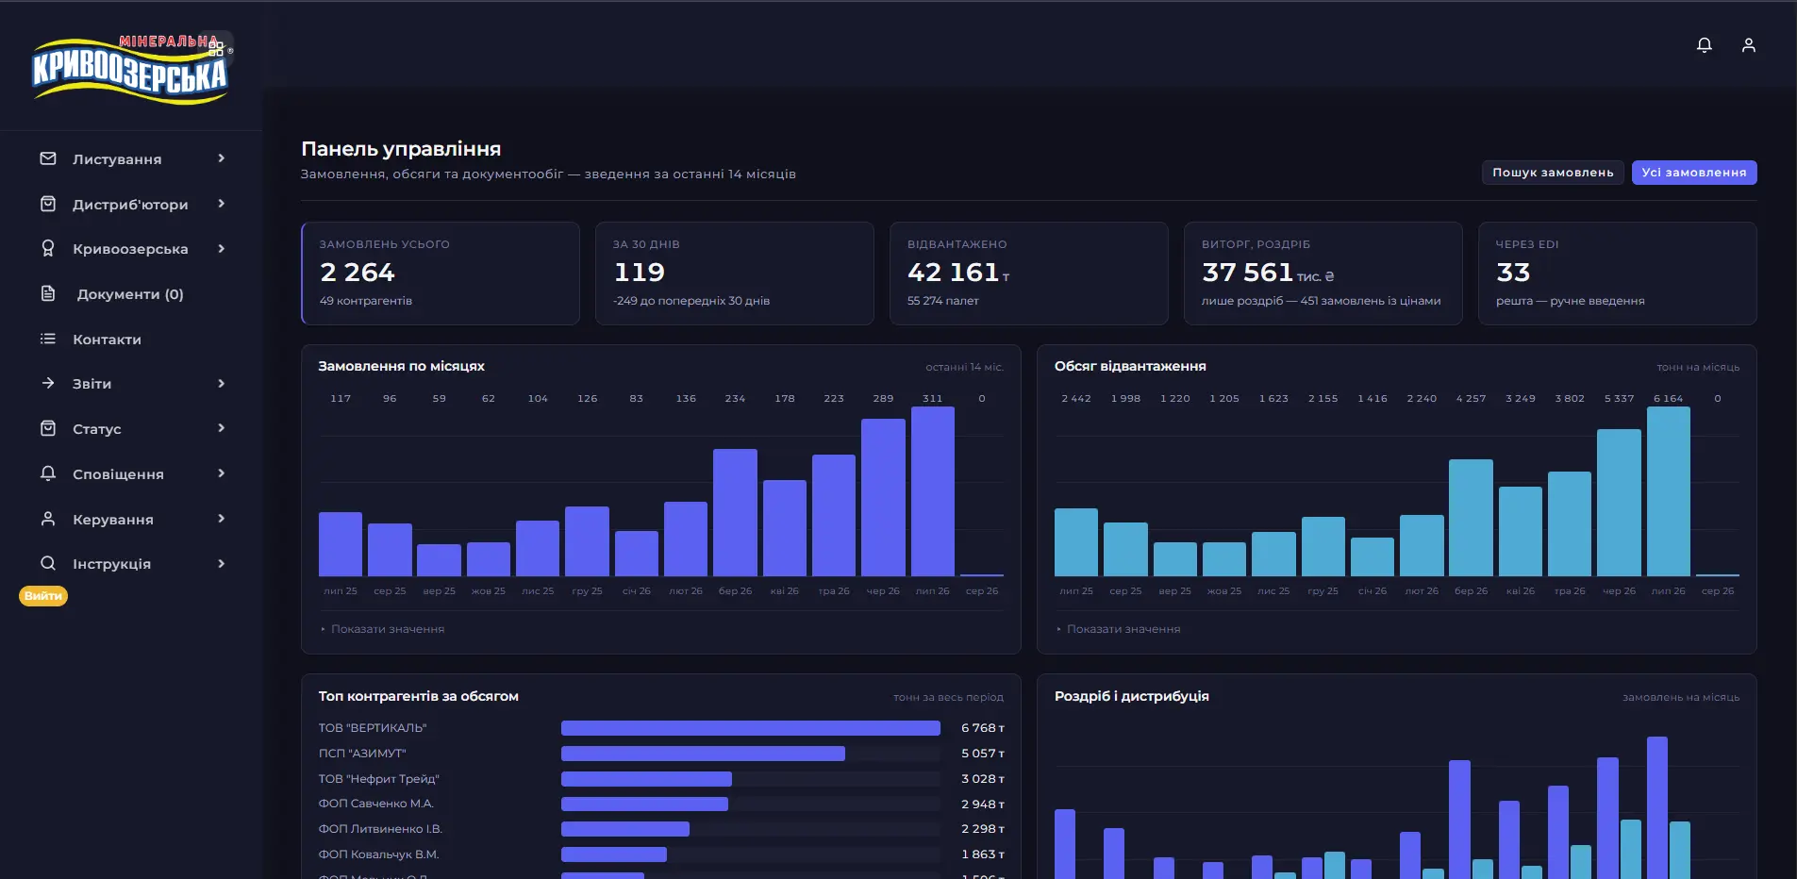Expand the Листування submenu chevron
Image resolution: width=1797 pixels, height=879 pixels.
point(222,158)
